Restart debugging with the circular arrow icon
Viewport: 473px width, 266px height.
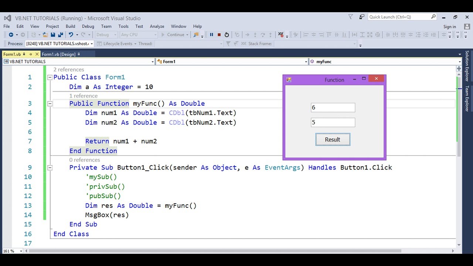coord(227,35)
